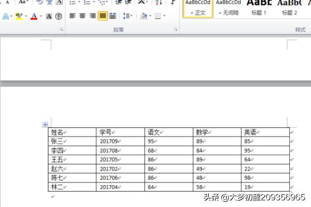Click the 王五 name cell
Image resolution: width=311 pixels, height=207 pixels.
point(72,159)
